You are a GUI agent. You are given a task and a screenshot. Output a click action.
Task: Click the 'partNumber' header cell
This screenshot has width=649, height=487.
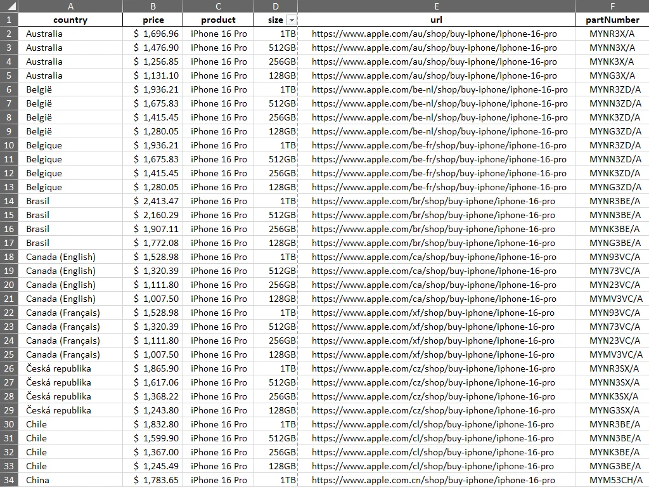[x=612, y=20]
